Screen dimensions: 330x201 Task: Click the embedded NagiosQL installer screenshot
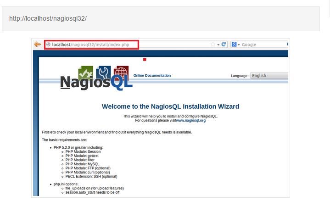coord(161,138)
